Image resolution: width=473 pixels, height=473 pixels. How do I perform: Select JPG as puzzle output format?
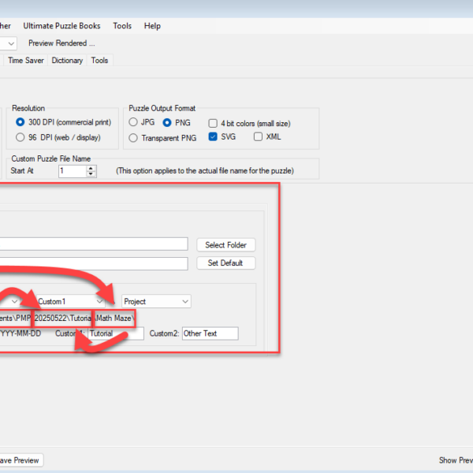pyautogui.click(x=133, y=123)
